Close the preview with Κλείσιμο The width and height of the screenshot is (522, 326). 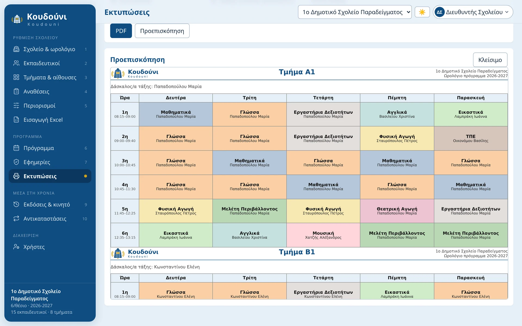pos(490,60)
